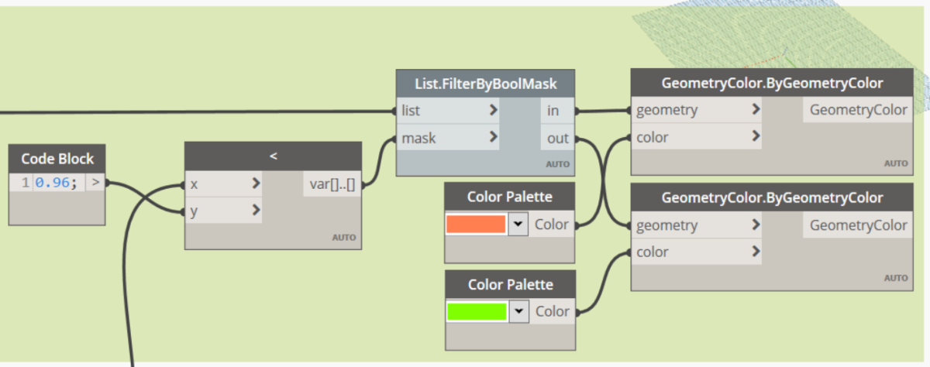This screenshot has height=367, width=930.
Task: Click AUTO lacing label on less-than node
Action: click(344, 238)
